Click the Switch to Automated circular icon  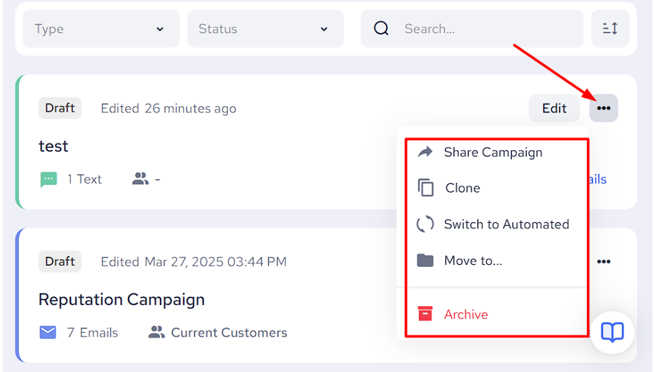pos(425,224)
